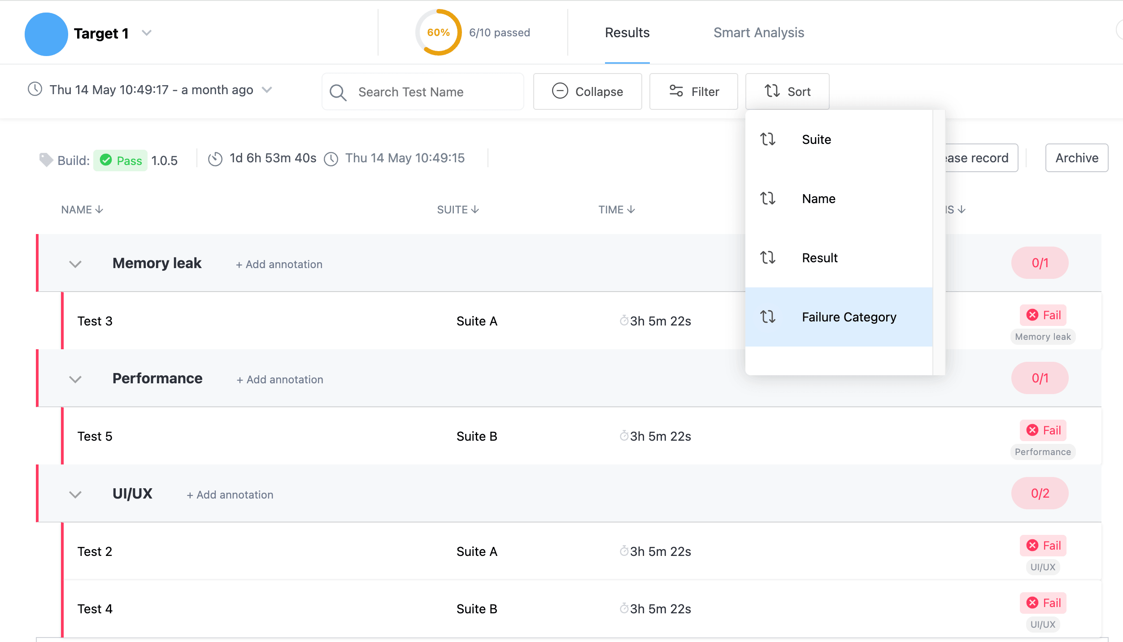Click the Filter button

click(x=693, y=91)
